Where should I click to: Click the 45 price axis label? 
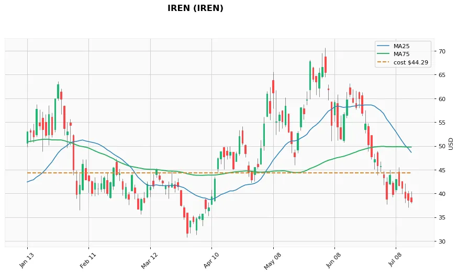coord(442,170)
